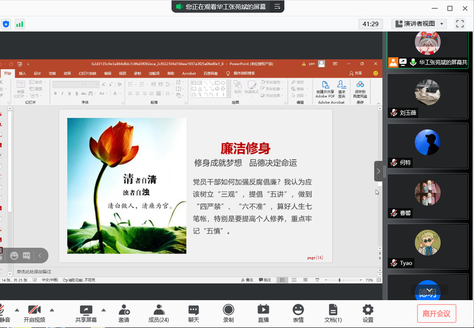474x328 pixels.
Task: Check the green network signal icon
Action: (20, 24)
